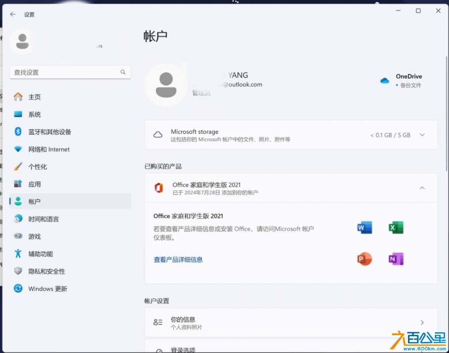Focus the 查找设置 search field
Screen dimensions: 449x353
click(x=70, y=72)
